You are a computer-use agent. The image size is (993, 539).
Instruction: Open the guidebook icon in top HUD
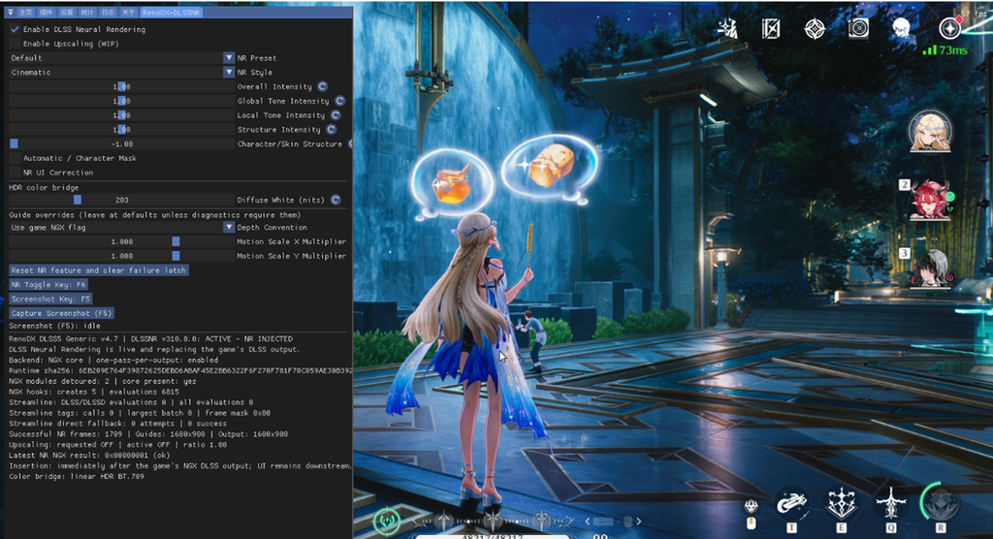tap(771, 28)
